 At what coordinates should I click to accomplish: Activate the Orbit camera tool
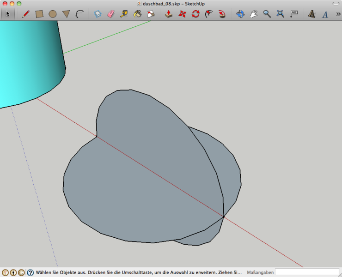click(240, 14)
